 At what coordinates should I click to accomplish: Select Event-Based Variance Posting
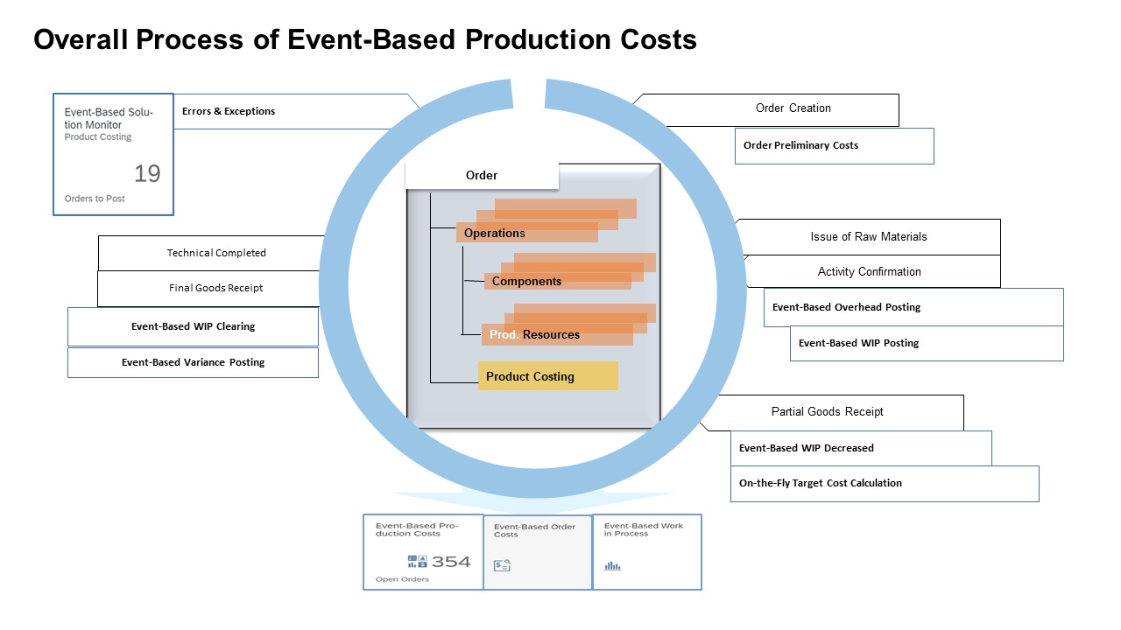coord(193,361)
